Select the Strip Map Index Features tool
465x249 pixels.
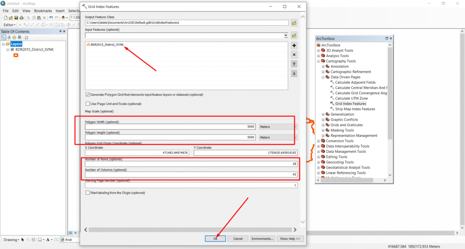(x=355, y=109)
